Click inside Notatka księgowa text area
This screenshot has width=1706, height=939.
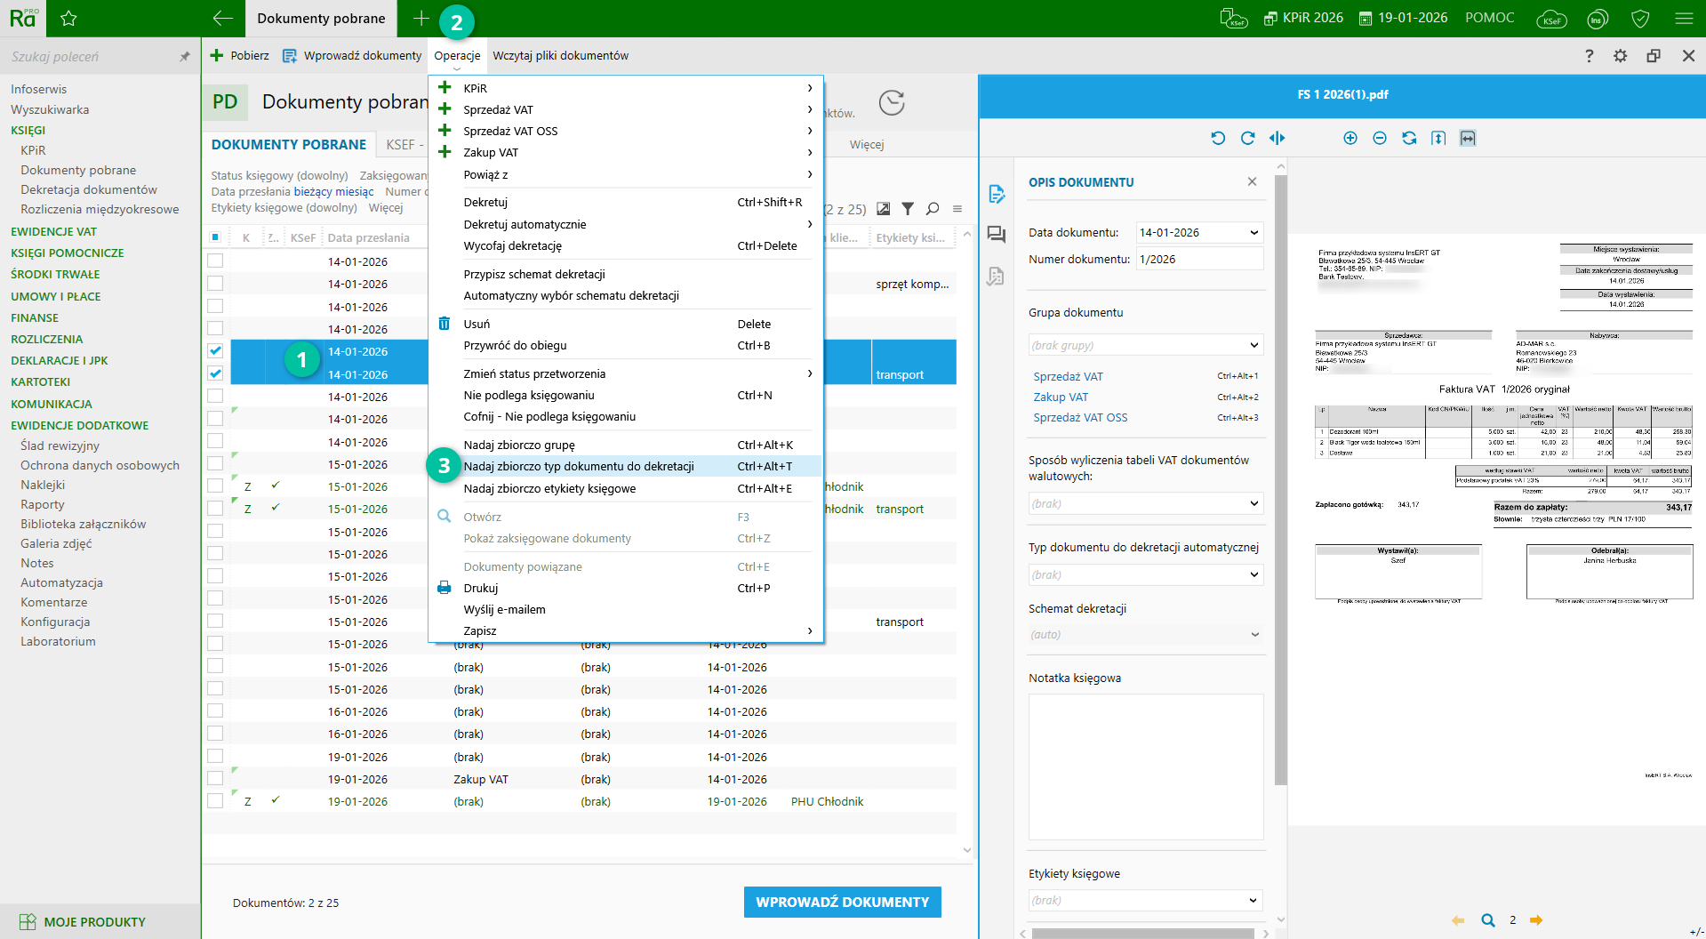click(x=1145, y=766)
